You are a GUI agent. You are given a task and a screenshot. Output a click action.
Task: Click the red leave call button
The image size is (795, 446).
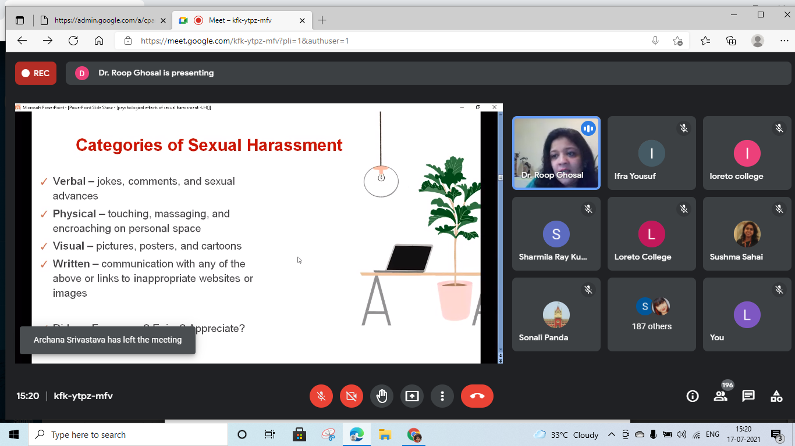(x=477, y=396)
